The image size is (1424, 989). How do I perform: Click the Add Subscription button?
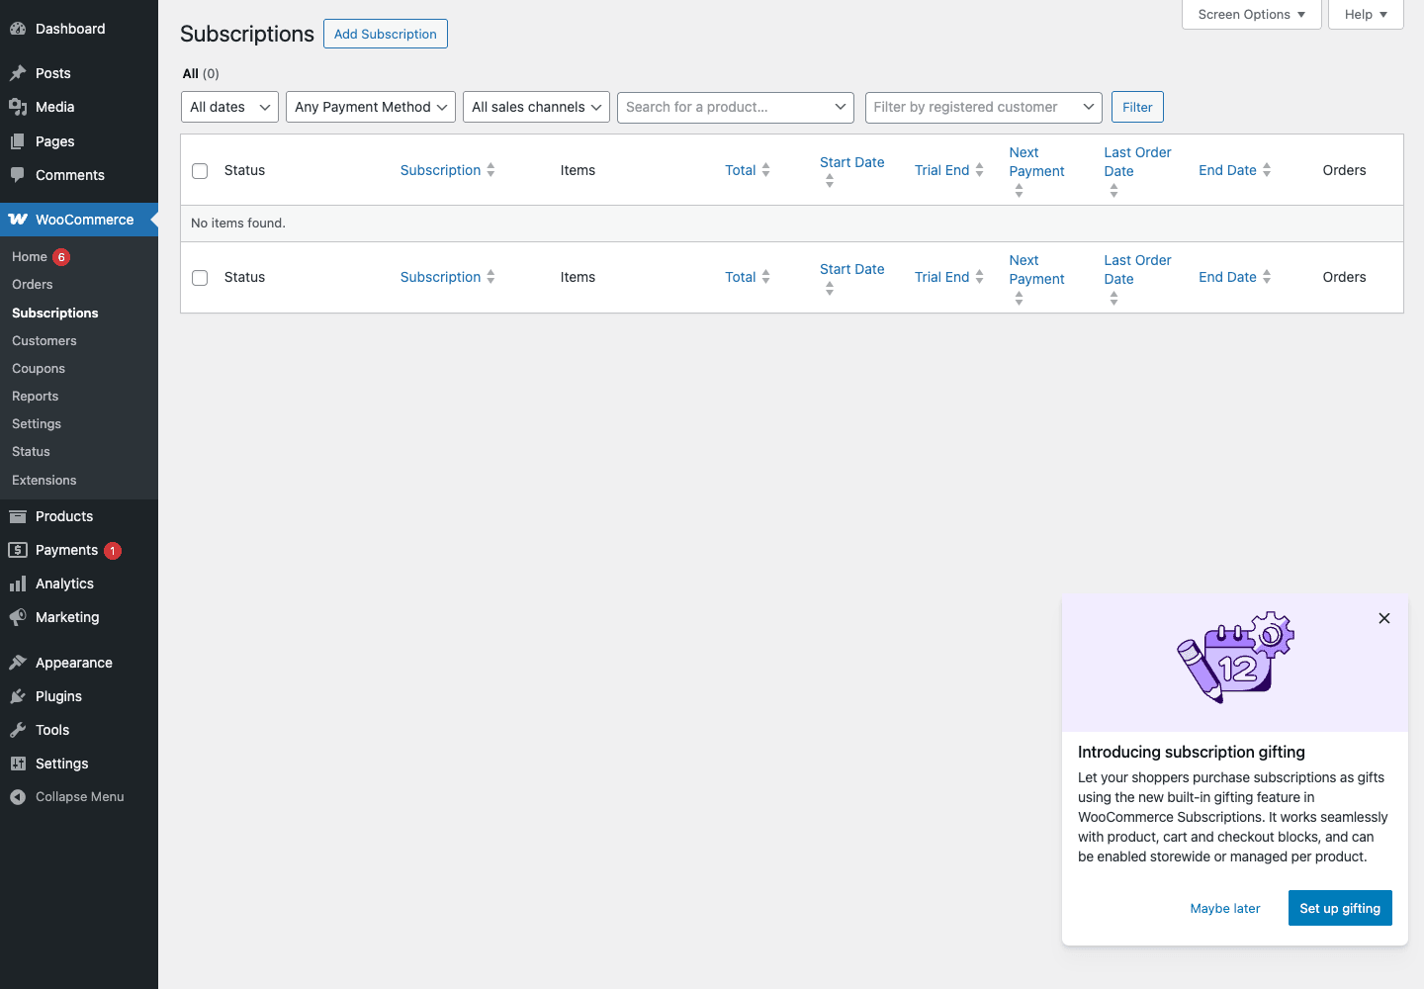pyautogui.click(x=386, y=34)
